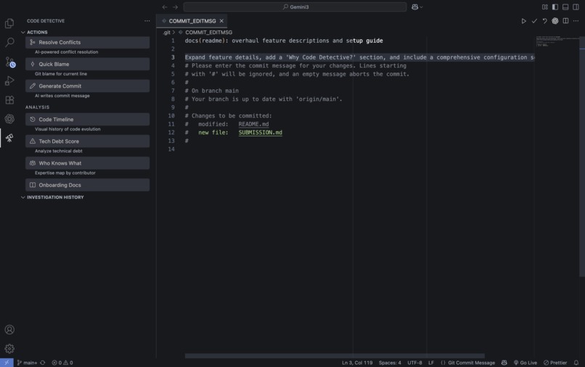Click the .git breadcrumb
Screen dimensions: 585x367
[x=166, y=33]
